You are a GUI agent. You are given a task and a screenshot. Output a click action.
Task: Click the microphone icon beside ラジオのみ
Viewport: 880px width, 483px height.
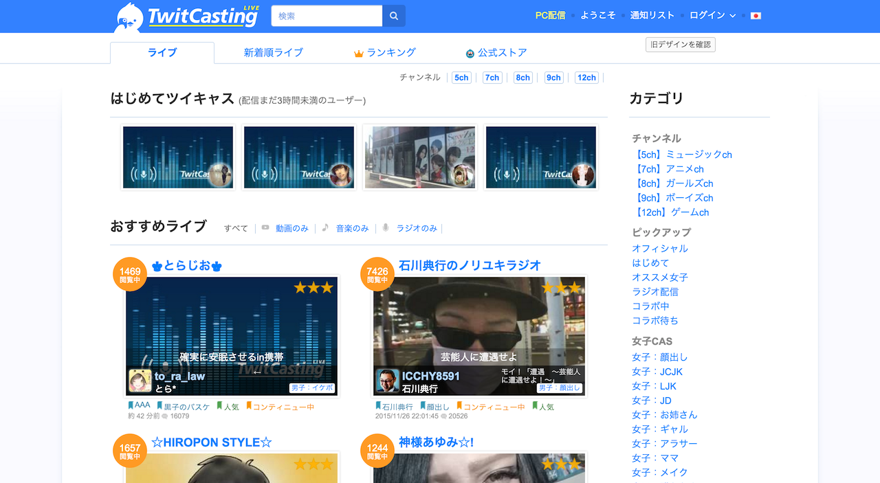(x=386, y=227)
